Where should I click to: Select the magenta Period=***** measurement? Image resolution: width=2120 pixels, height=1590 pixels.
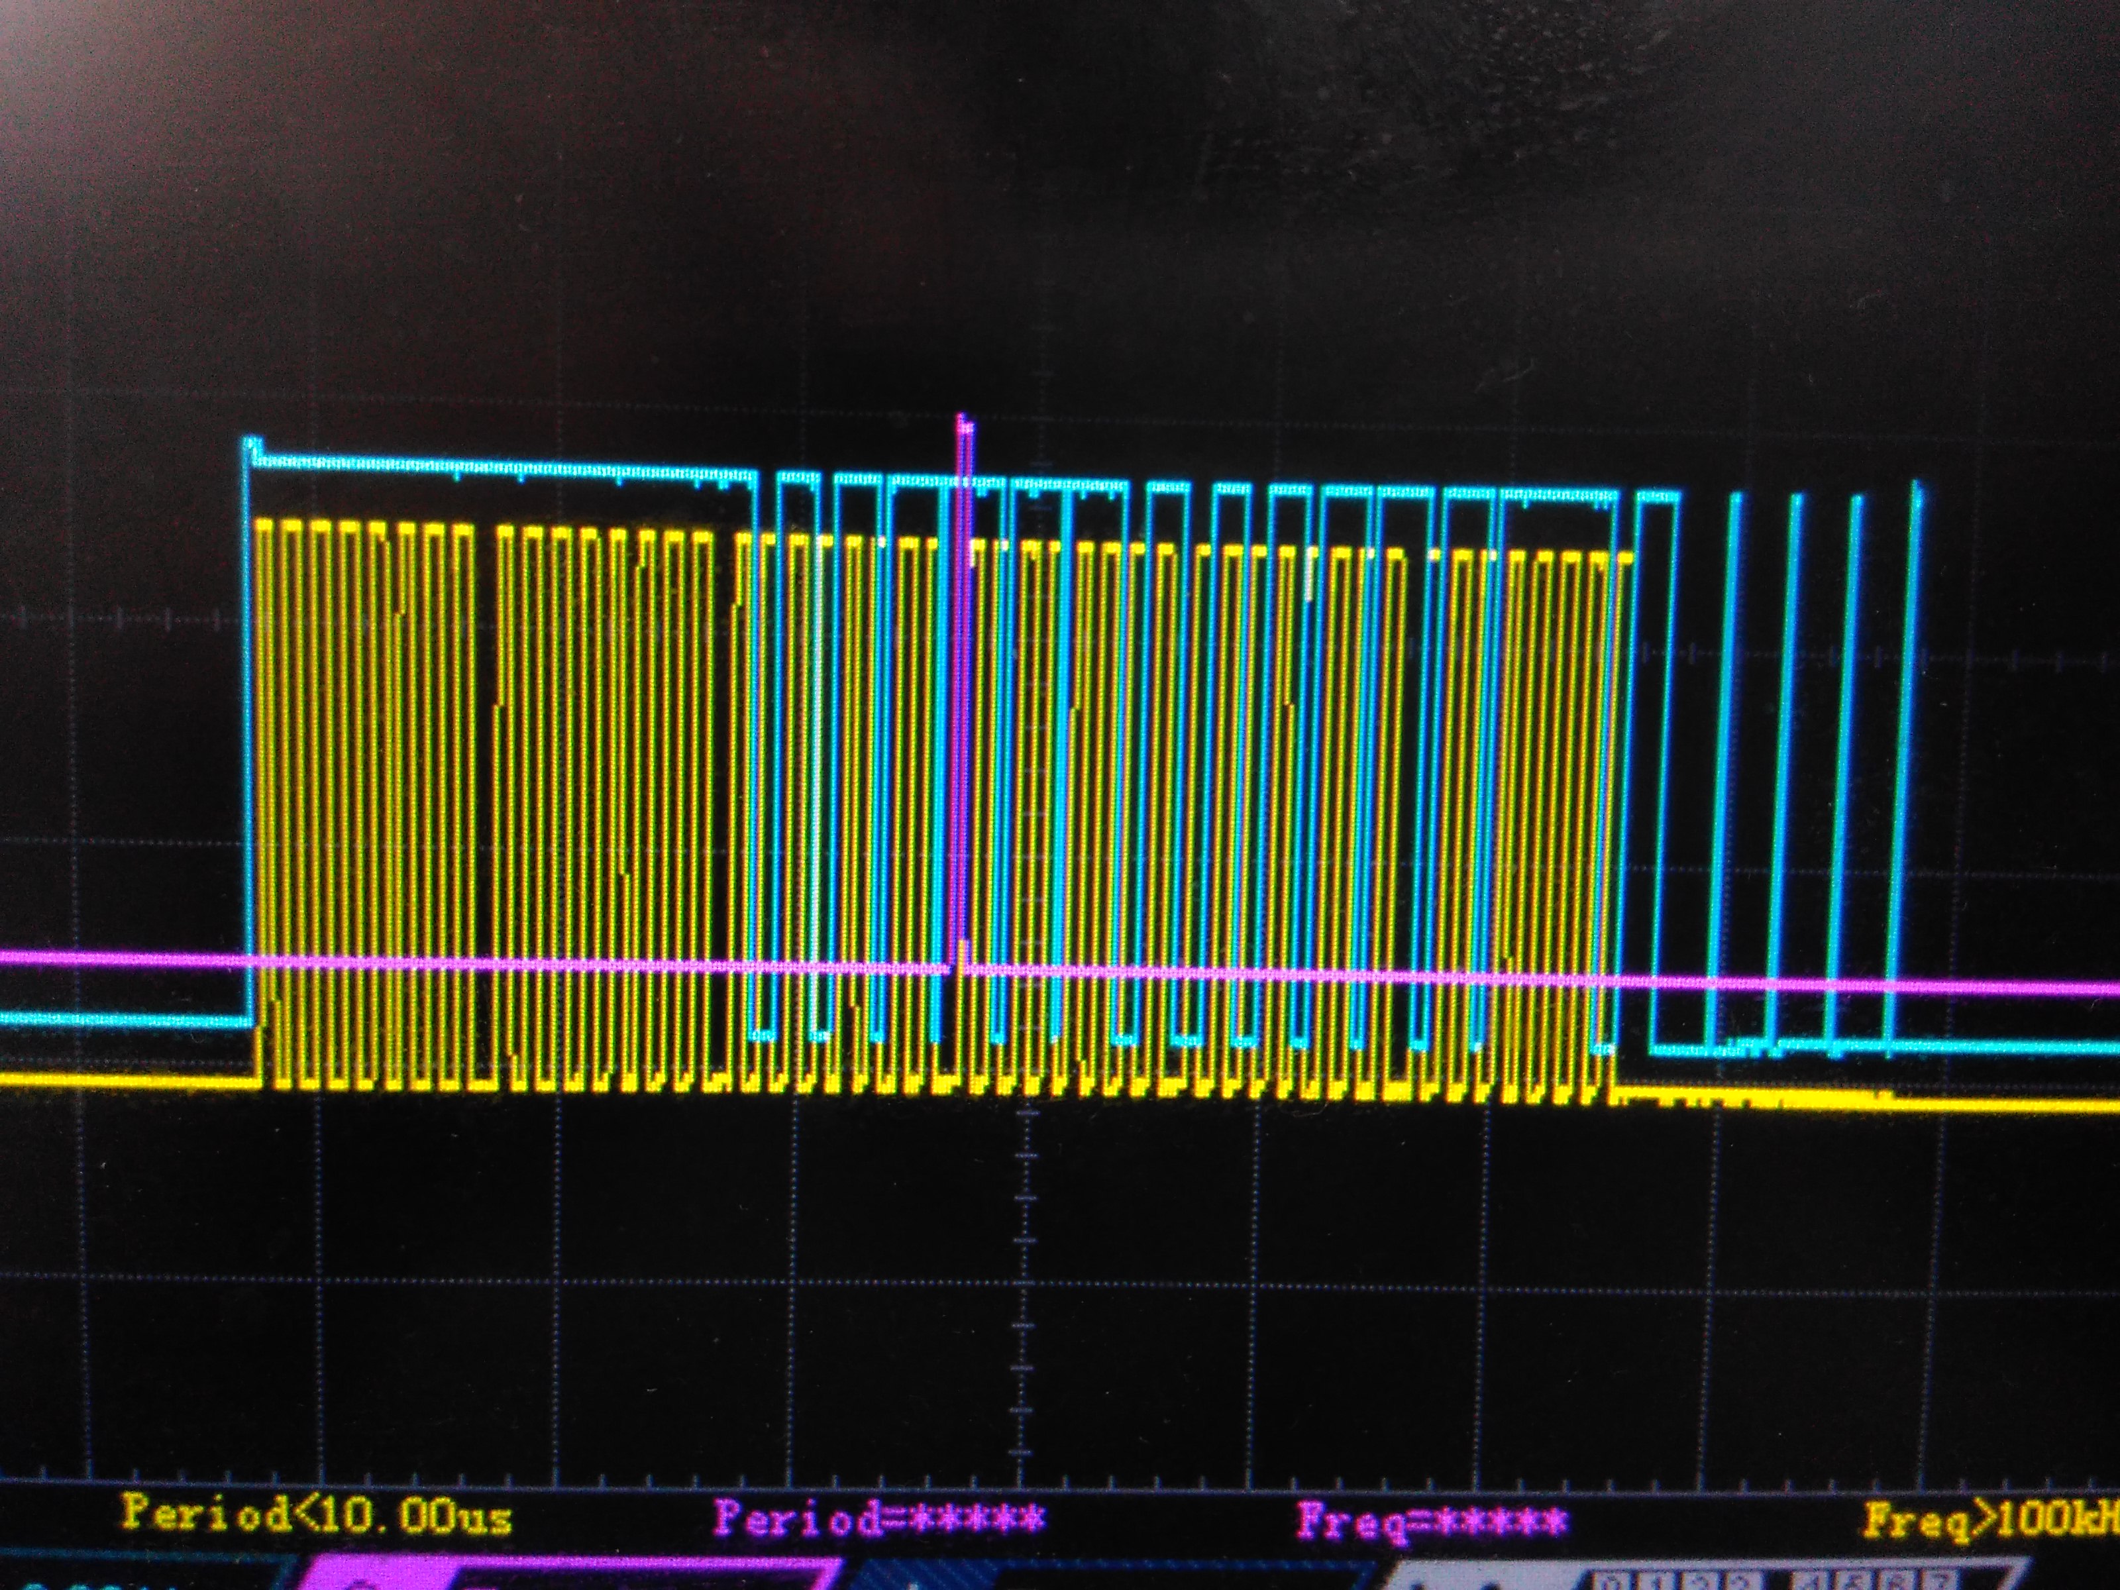[x=879, y=1518]
